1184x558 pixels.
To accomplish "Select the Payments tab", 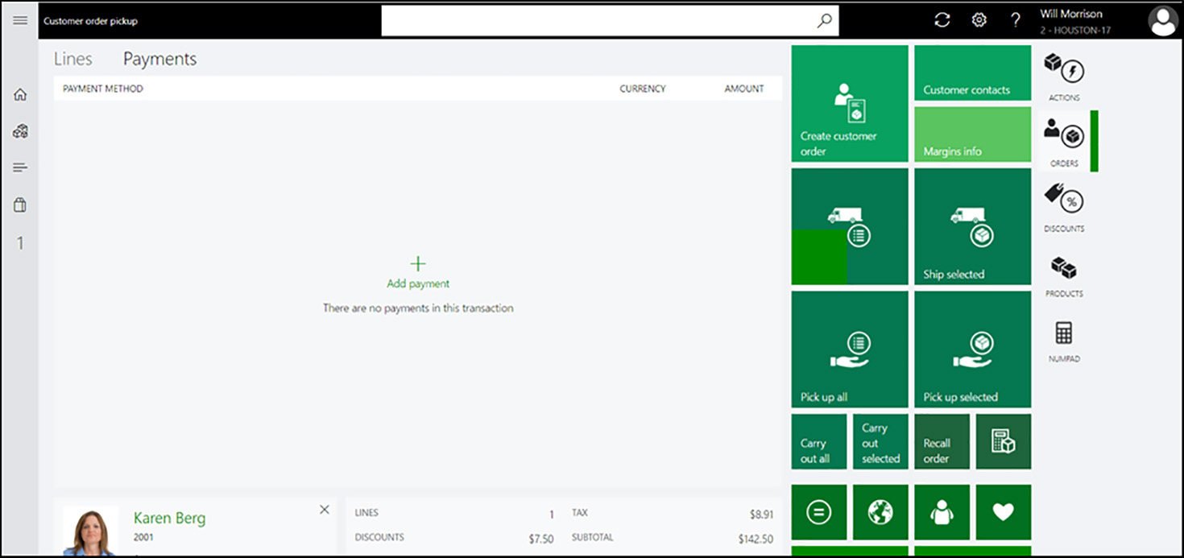I will [159, 59].
